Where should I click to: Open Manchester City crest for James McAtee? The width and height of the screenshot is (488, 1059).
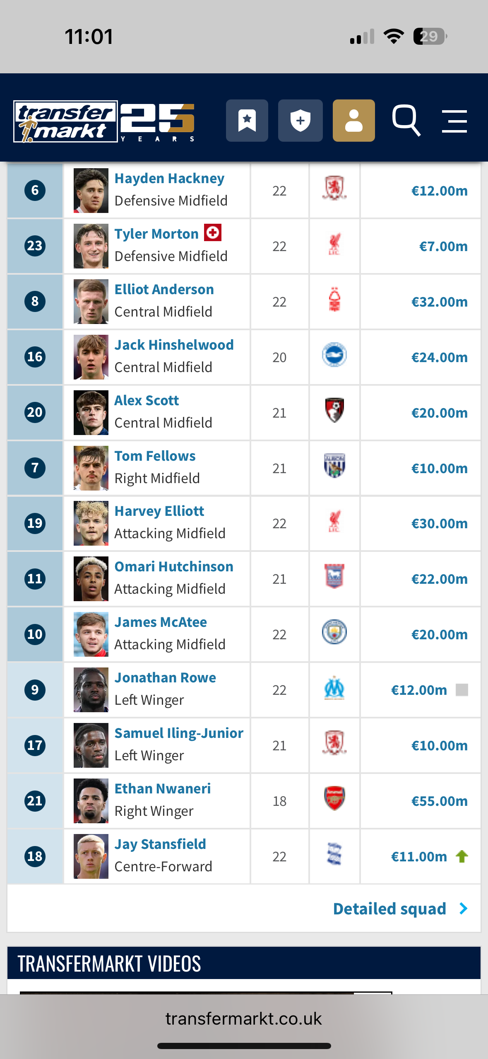tap(334, 632)
